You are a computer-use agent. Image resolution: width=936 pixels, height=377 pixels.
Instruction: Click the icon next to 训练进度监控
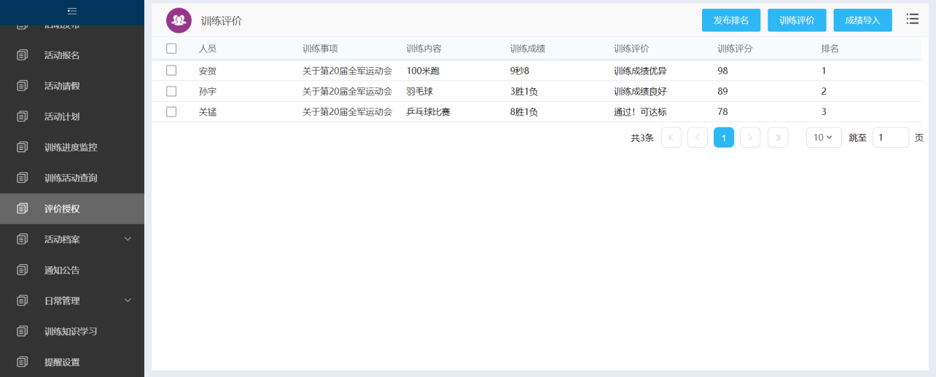23,147
